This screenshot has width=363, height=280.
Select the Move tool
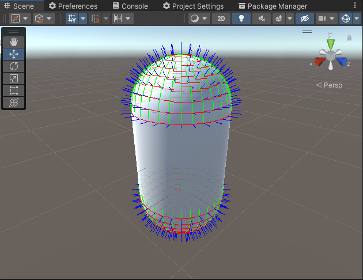click(14, 54)
